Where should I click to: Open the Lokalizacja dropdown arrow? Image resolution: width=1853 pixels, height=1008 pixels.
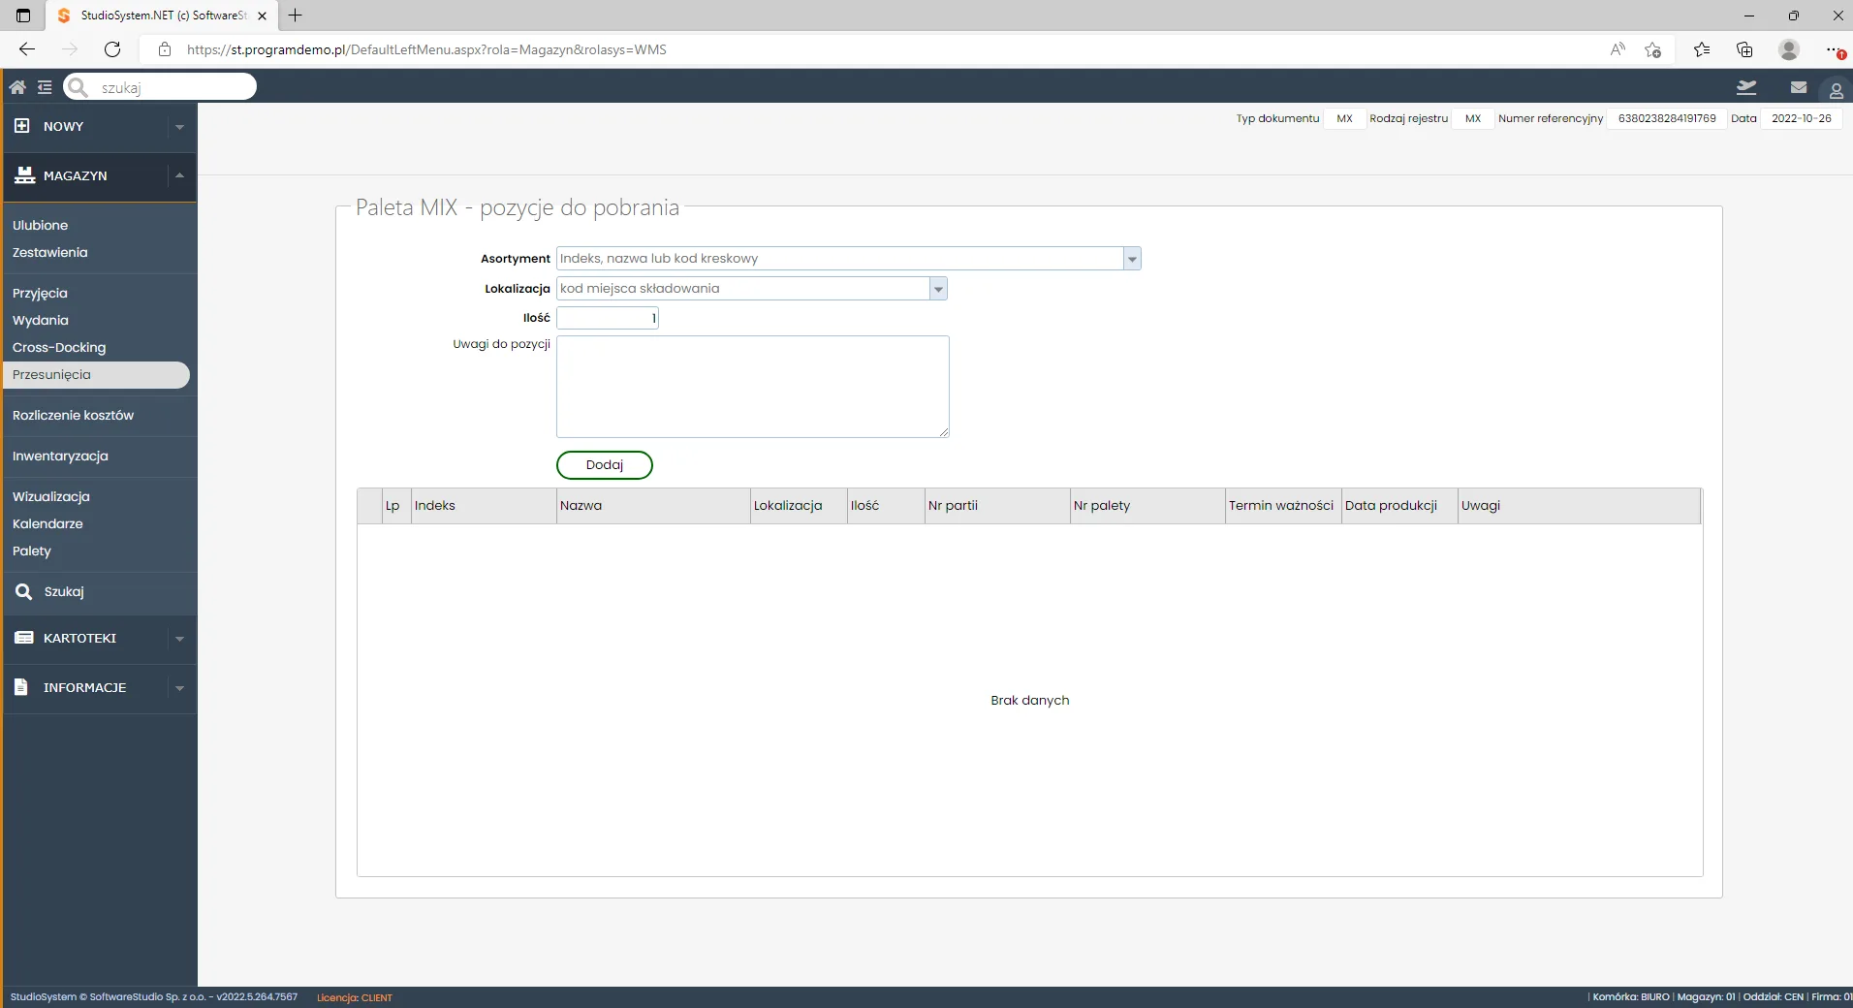click(938, 289)
